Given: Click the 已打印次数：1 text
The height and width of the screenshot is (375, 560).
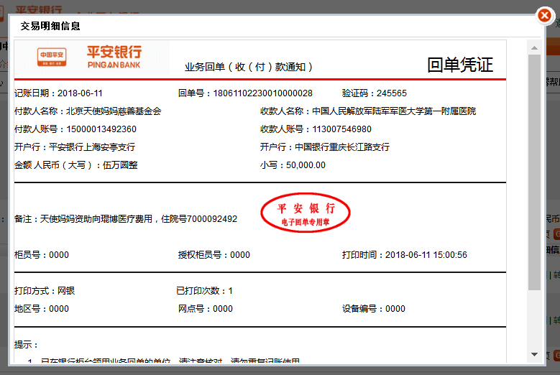Looking at the screenshot, I should click(x=205, y=291).
